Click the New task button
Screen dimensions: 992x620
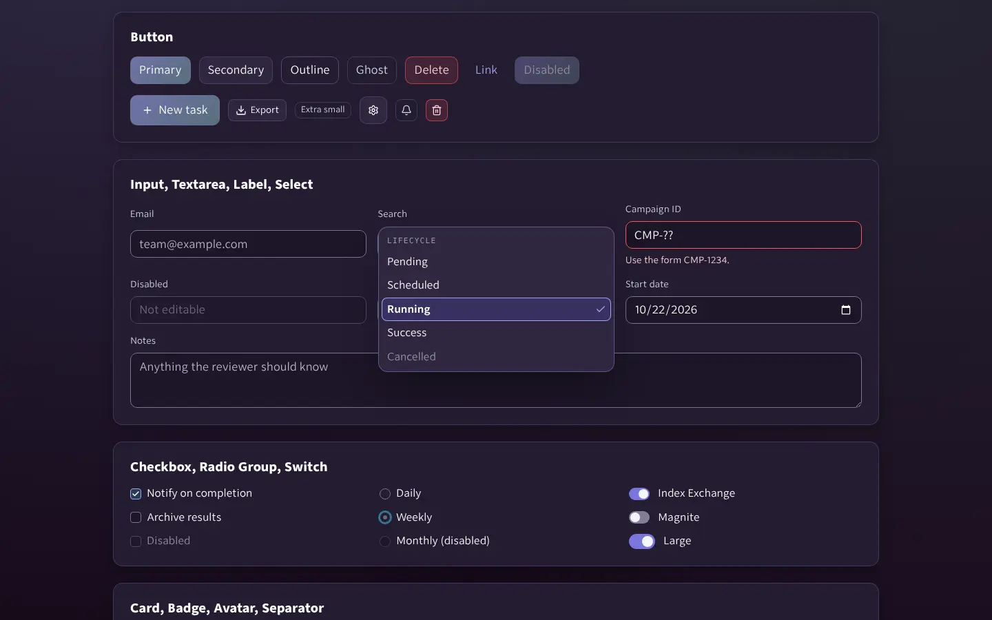[175, 110]
